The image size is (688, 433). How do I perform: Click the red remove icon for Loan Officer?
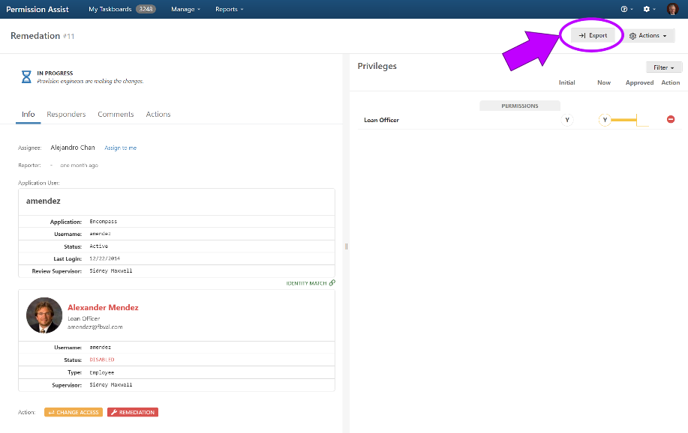pyautogui.click(x=671, y=120)
